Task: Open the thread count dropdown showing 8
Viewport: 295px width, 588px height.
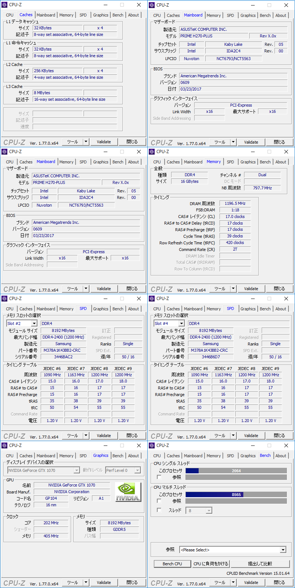Action: [x=209, y=510]
